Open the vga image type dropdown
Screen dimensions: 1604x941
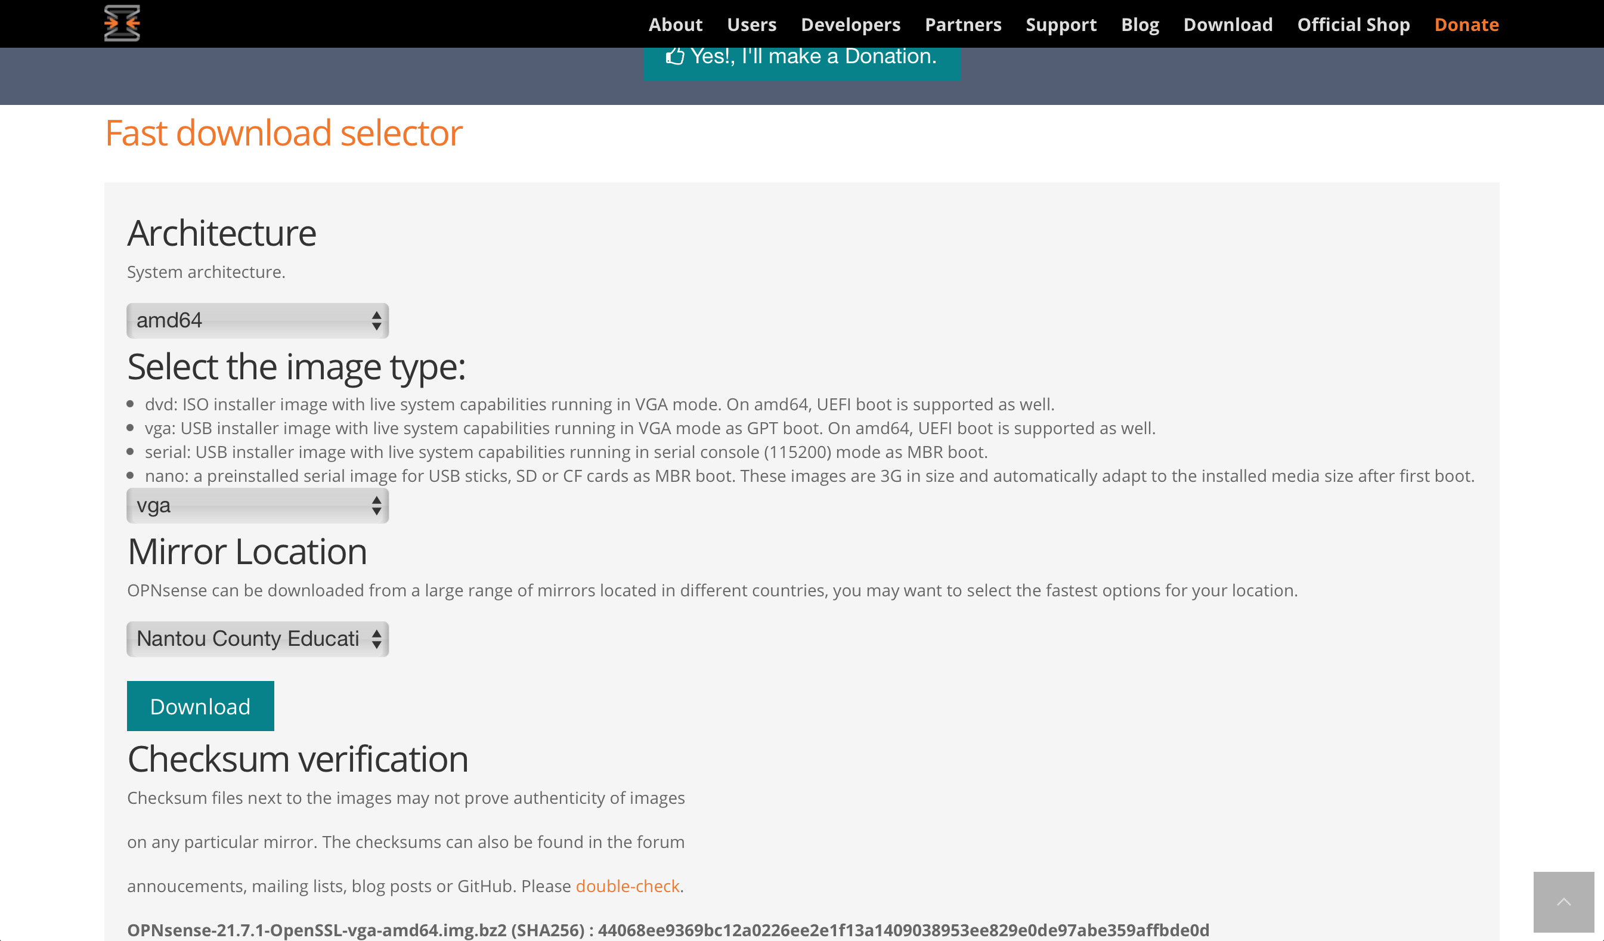(x=257, y=506)
